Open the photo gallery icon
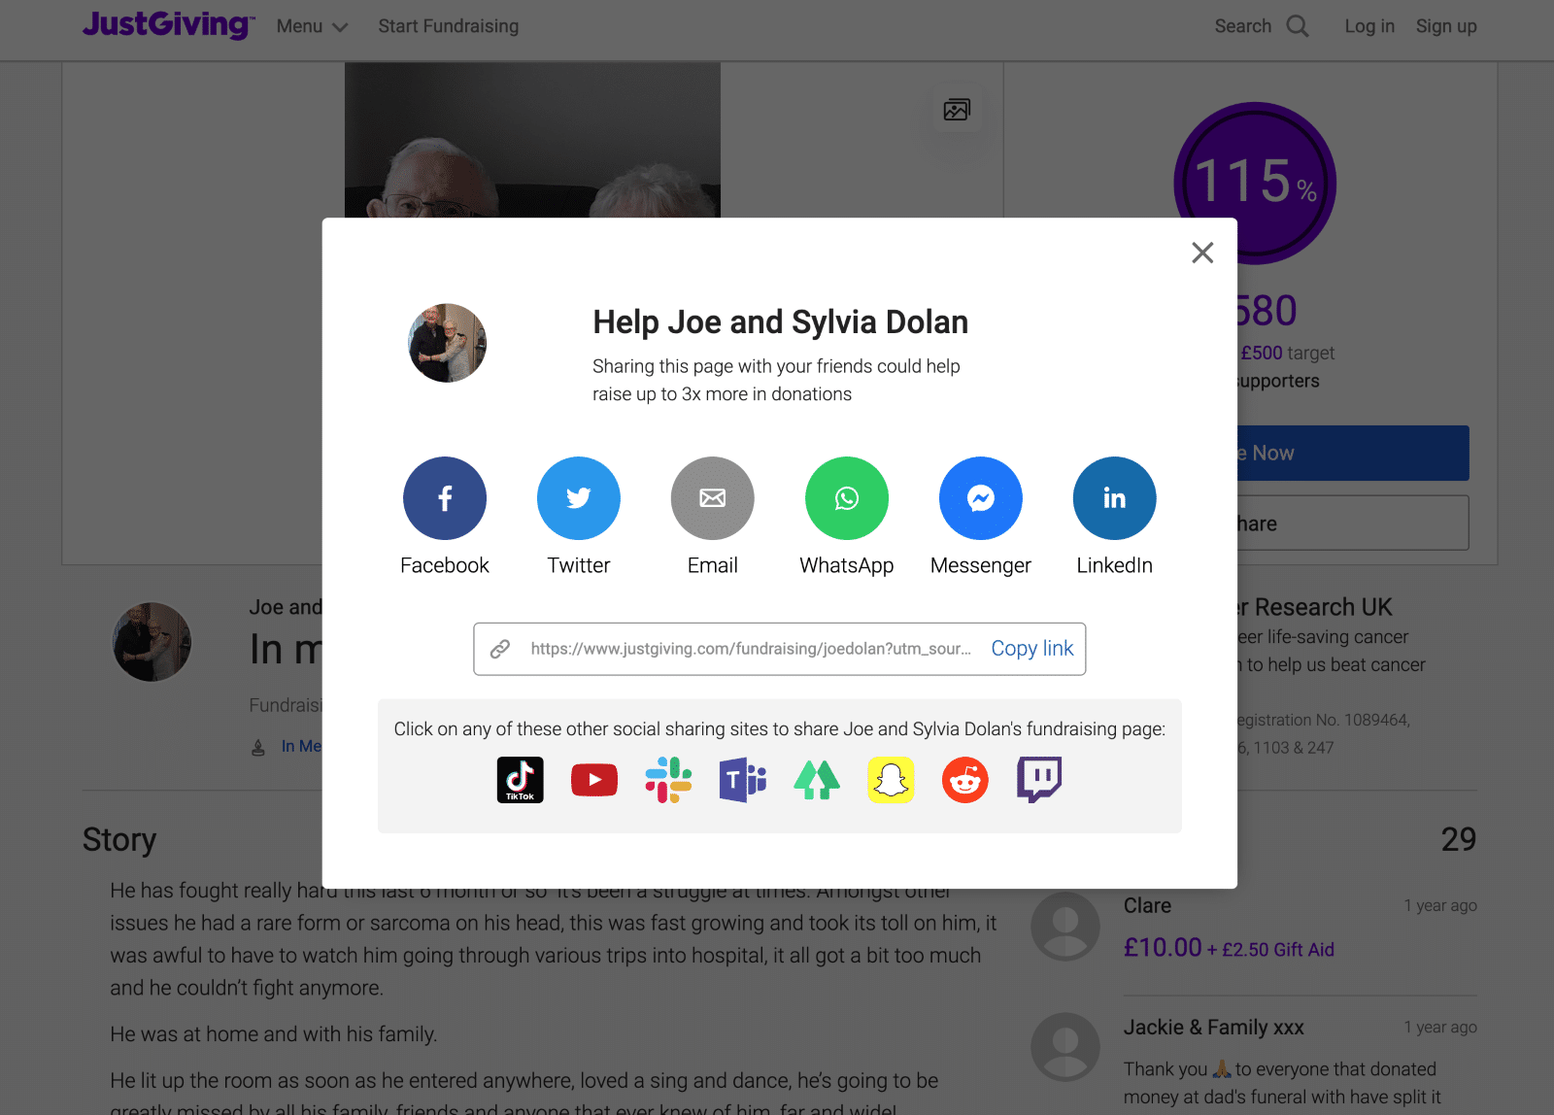The image size is (1554, 1115). pyautogui.click(x=957, y=110)
